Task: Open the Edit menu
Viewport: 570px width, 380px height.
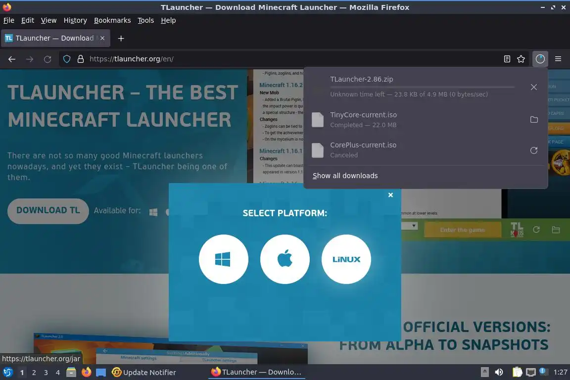Action: coord(28,20)
